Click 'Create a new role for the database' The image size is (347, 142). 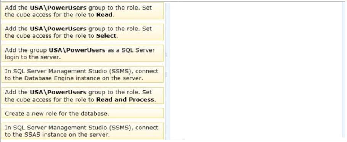coord(82,113)
